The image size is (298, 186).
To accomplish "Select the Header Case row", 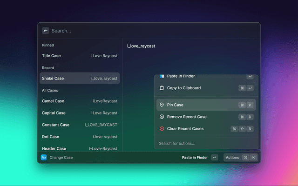I will [80, 148].
